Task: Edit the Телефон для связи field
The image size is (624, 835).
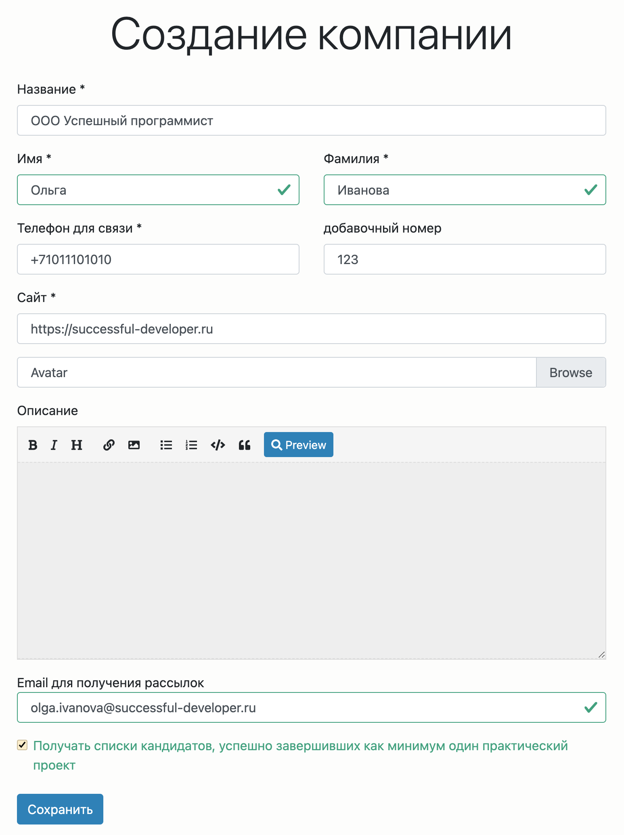Action: [158, 259]
